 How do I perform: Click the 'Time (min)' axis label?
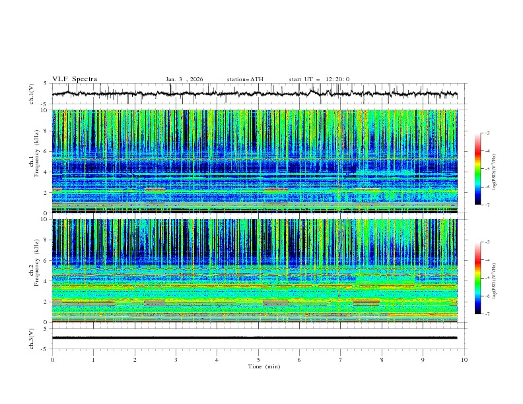[x=264, y=366]
